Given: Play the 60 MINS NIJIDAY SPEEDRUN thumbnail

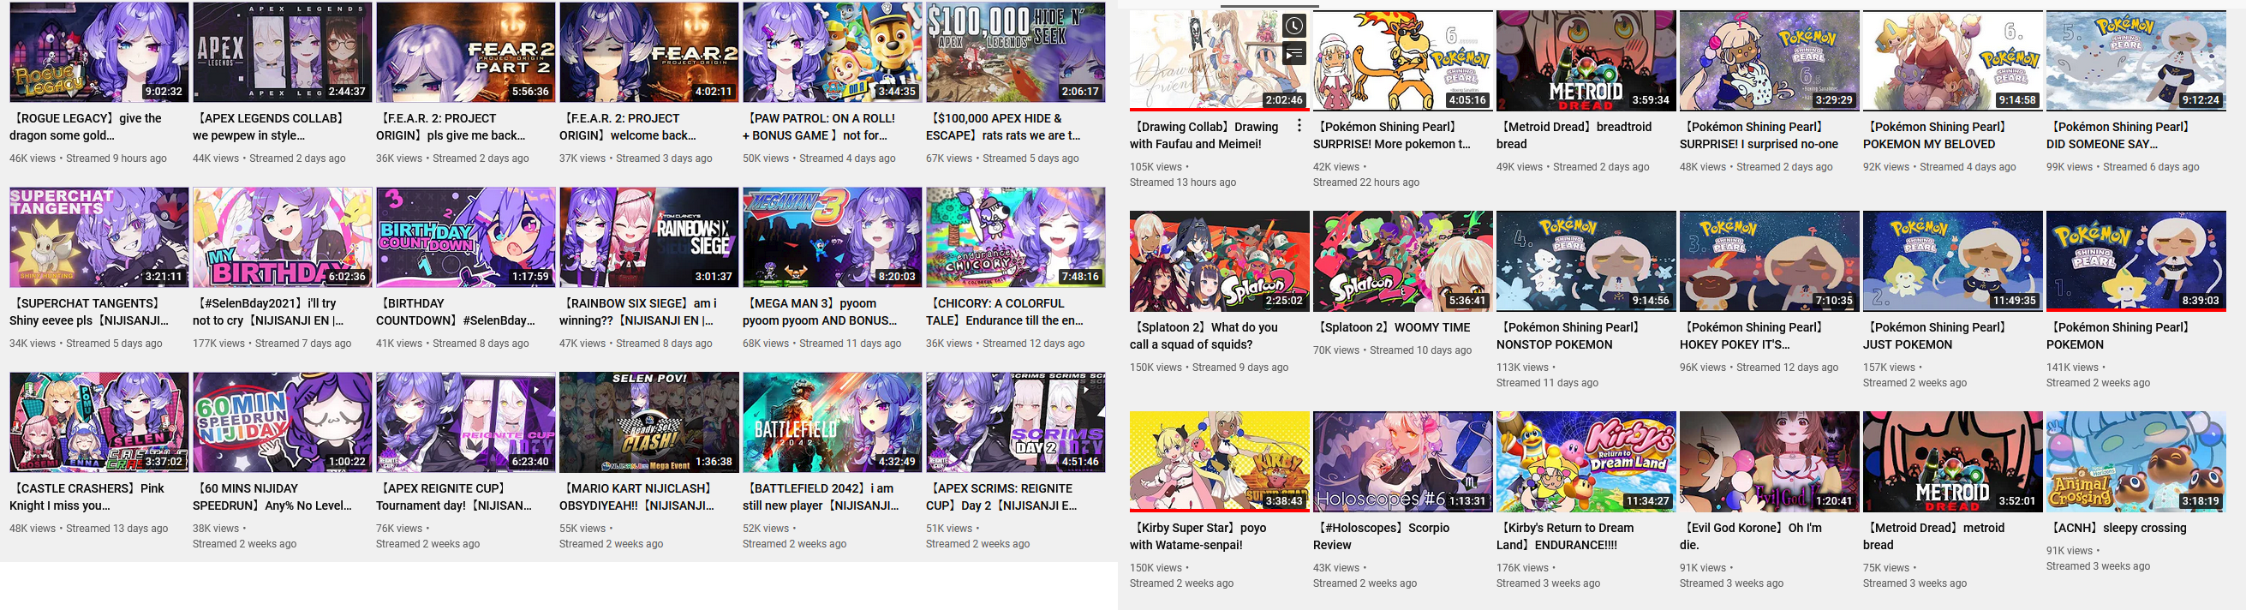Looking at the screenshot, I should point(283,422).
